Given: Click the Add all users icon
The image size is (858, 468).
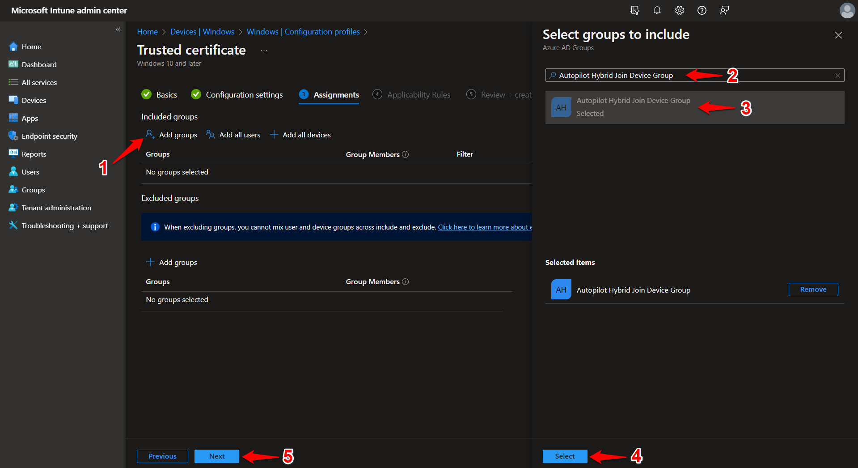Looking at the screenshot, I should [x=210, y=134].
